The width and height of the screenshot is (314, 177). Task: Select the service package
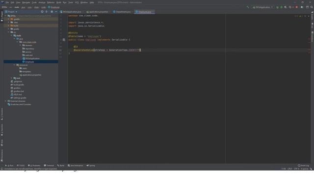[x=27, y=52]
